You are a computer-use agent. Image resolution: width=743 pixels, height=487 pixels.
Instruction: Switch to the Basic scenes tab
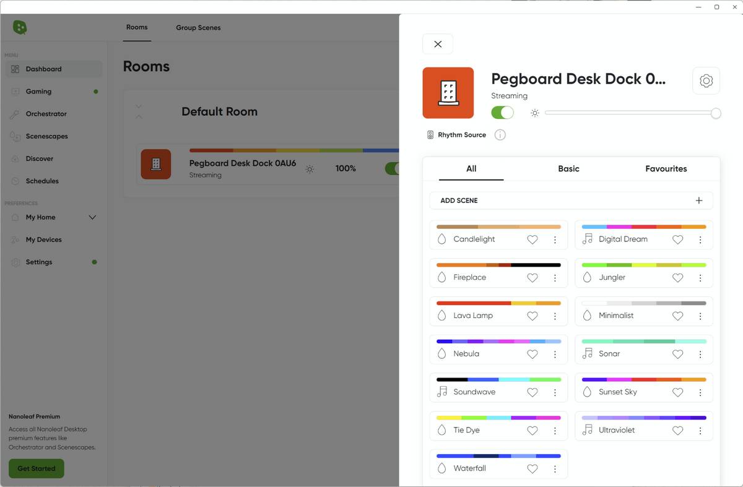568,168
